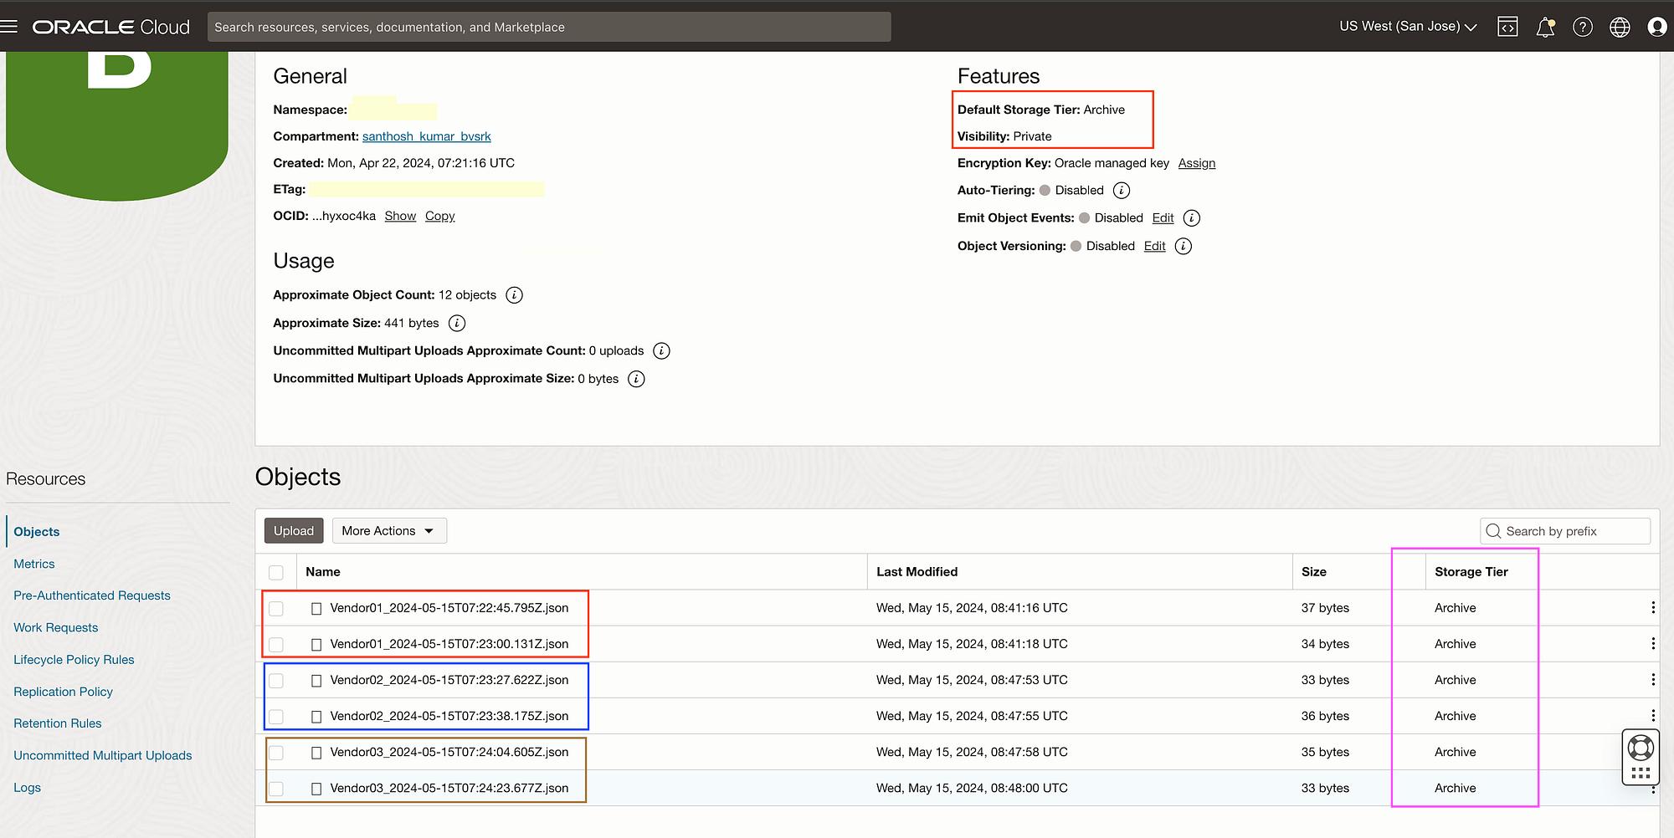This screenshot has height=838, width=1674.
Task: Open the hamburger navigation menu
Action: (x=9, y=27)
